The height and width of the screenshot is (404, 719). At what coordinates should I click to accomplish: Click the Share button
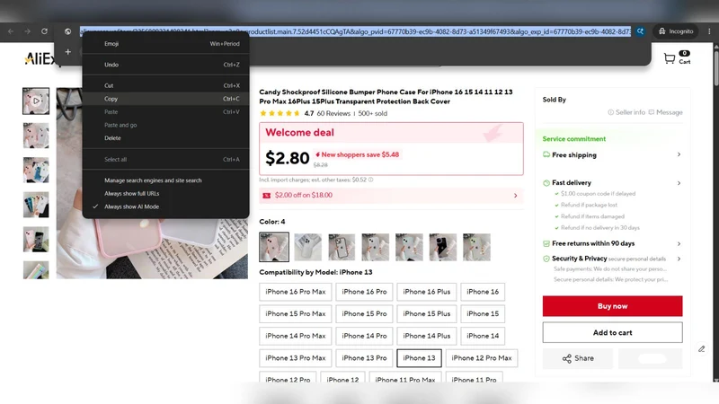coord(578,358)
